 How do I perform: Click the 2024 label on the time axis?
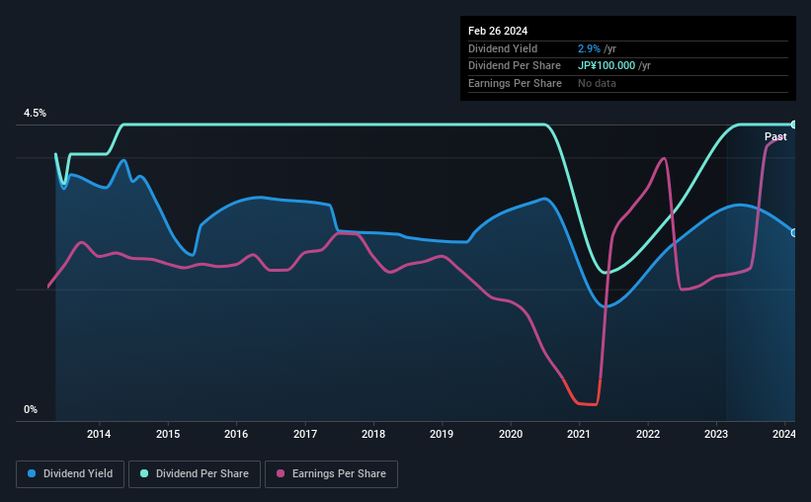[784, 434]
